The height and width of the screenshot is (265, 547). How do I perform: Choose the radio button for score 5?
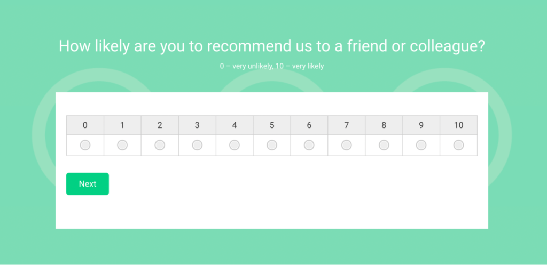click(272, 145)
